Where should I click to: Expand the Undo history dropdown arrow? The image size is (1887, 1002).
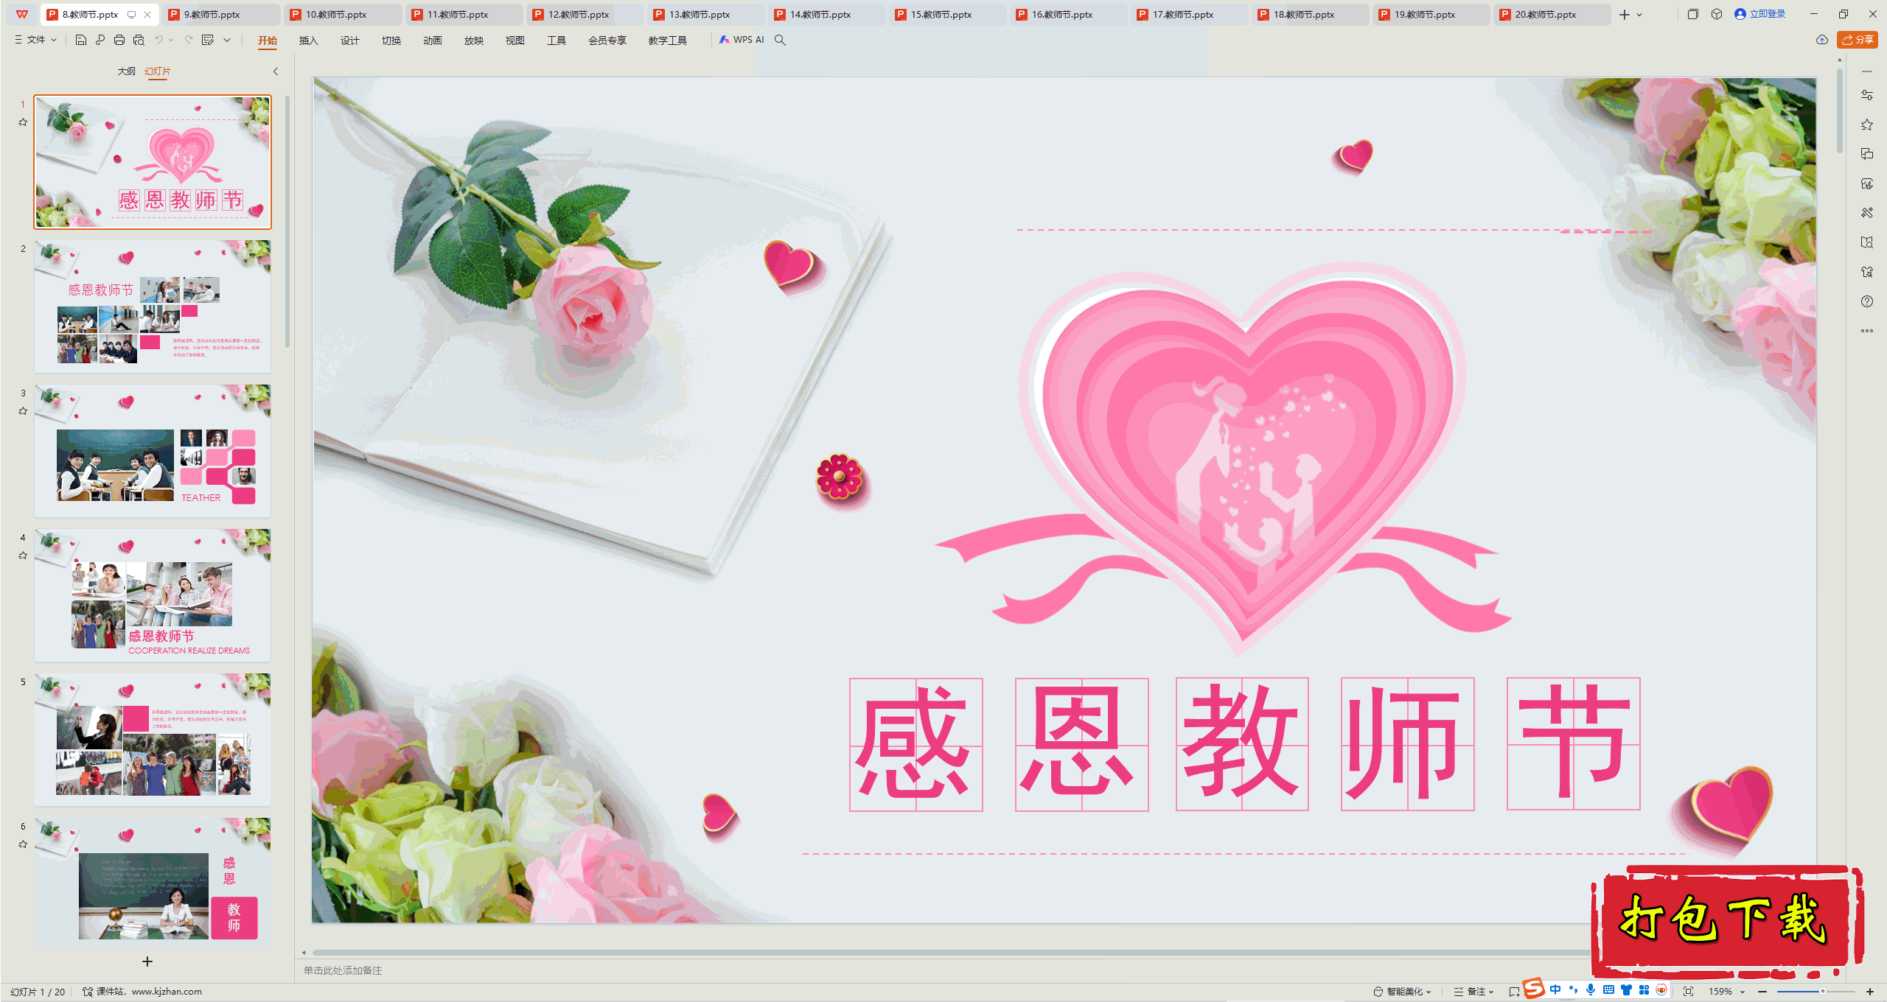pos(171,40)
